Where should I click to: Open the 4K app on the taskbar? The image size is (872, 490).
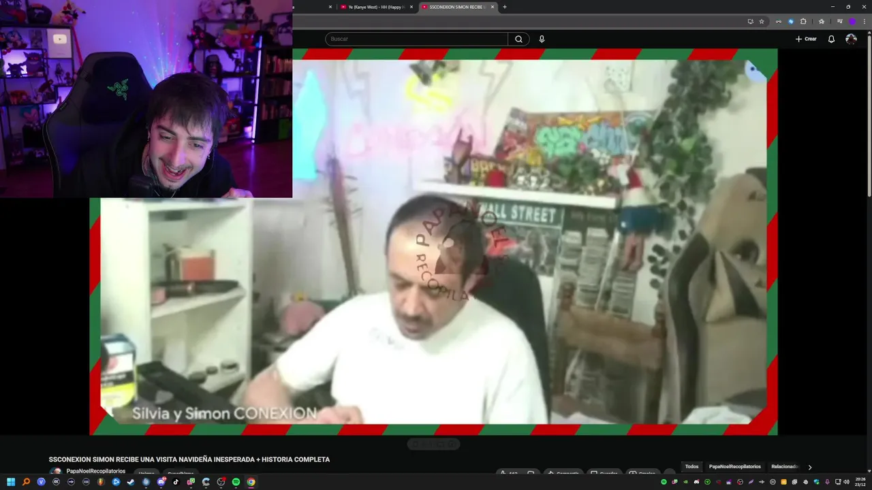click(56, 482)
